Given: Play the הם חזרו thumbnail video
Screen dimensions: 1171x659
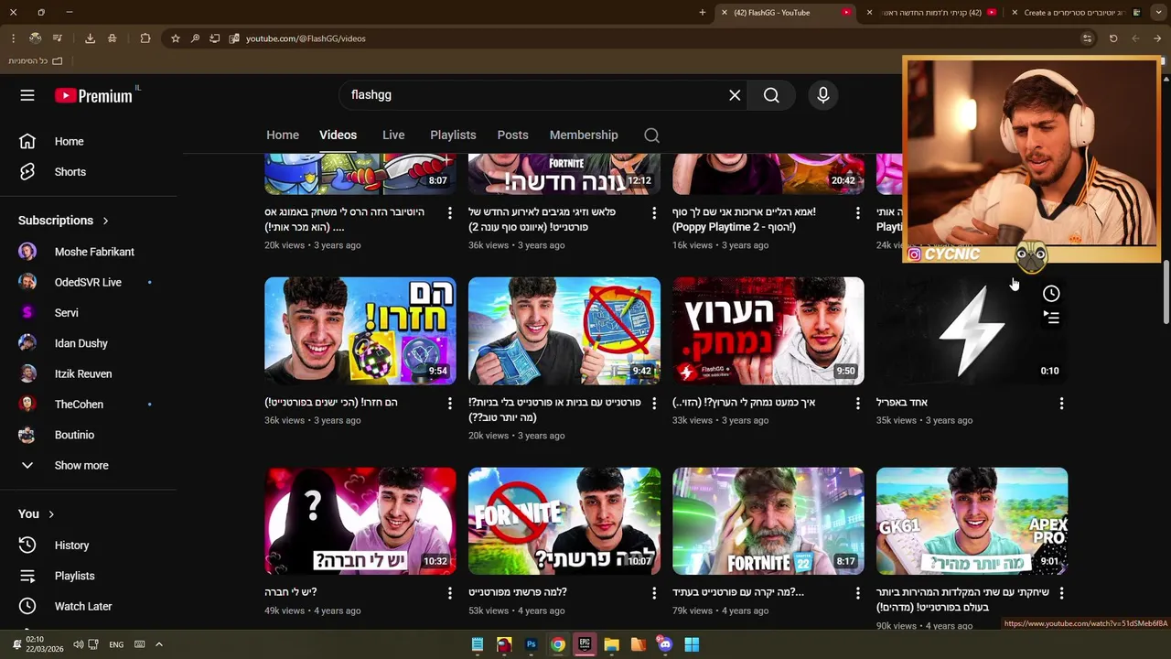Looking at the screenshot, I should pyautogui.click(x=360, y=330).
